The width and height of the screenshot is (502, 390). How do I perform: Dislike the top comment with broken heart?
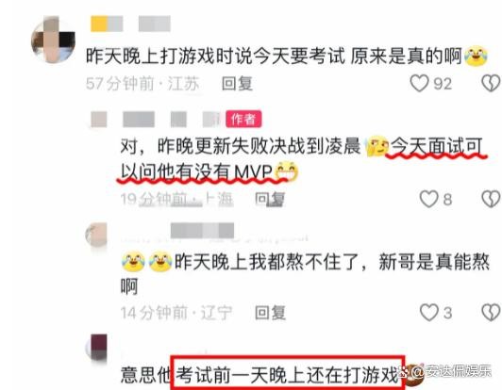point(491,84)
